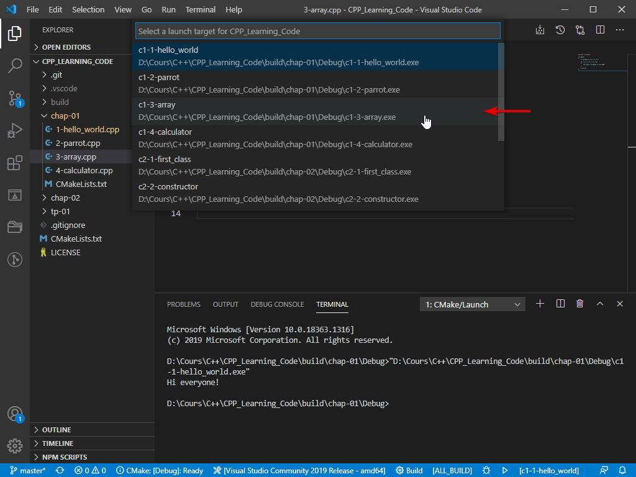Click the launch target search input field
636x477 pixels.
(x=317, y=31)
